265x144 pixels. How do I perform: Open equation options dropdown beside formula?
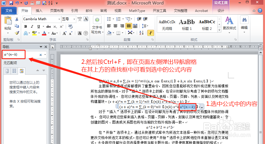[202, 107]
